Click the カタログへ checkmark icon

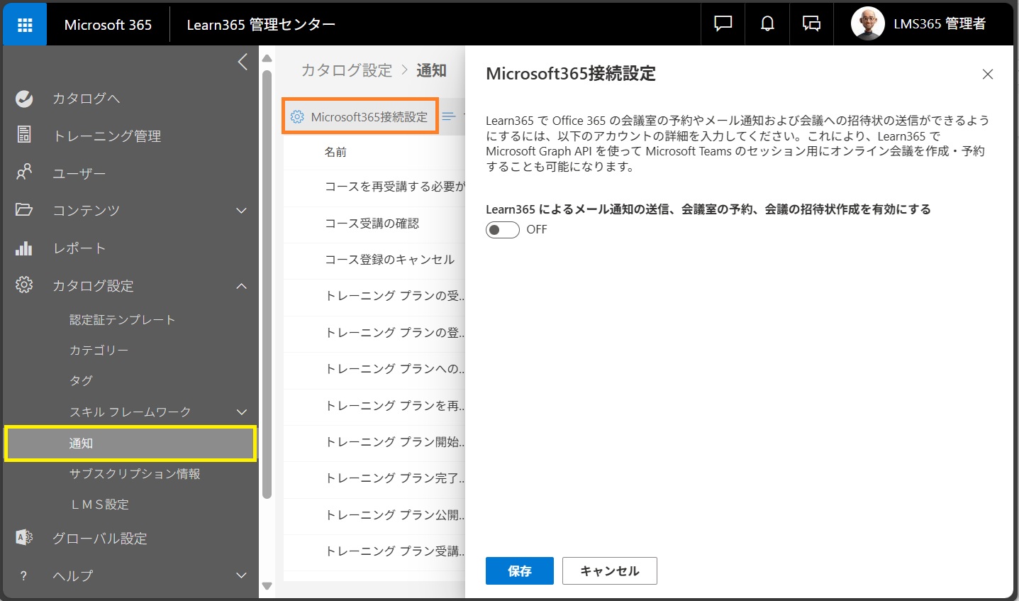pos(24,99)
